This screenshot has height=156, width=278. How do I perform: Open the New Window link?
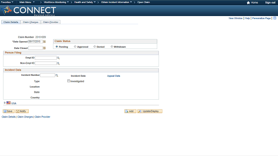click(x=235, y=18)
